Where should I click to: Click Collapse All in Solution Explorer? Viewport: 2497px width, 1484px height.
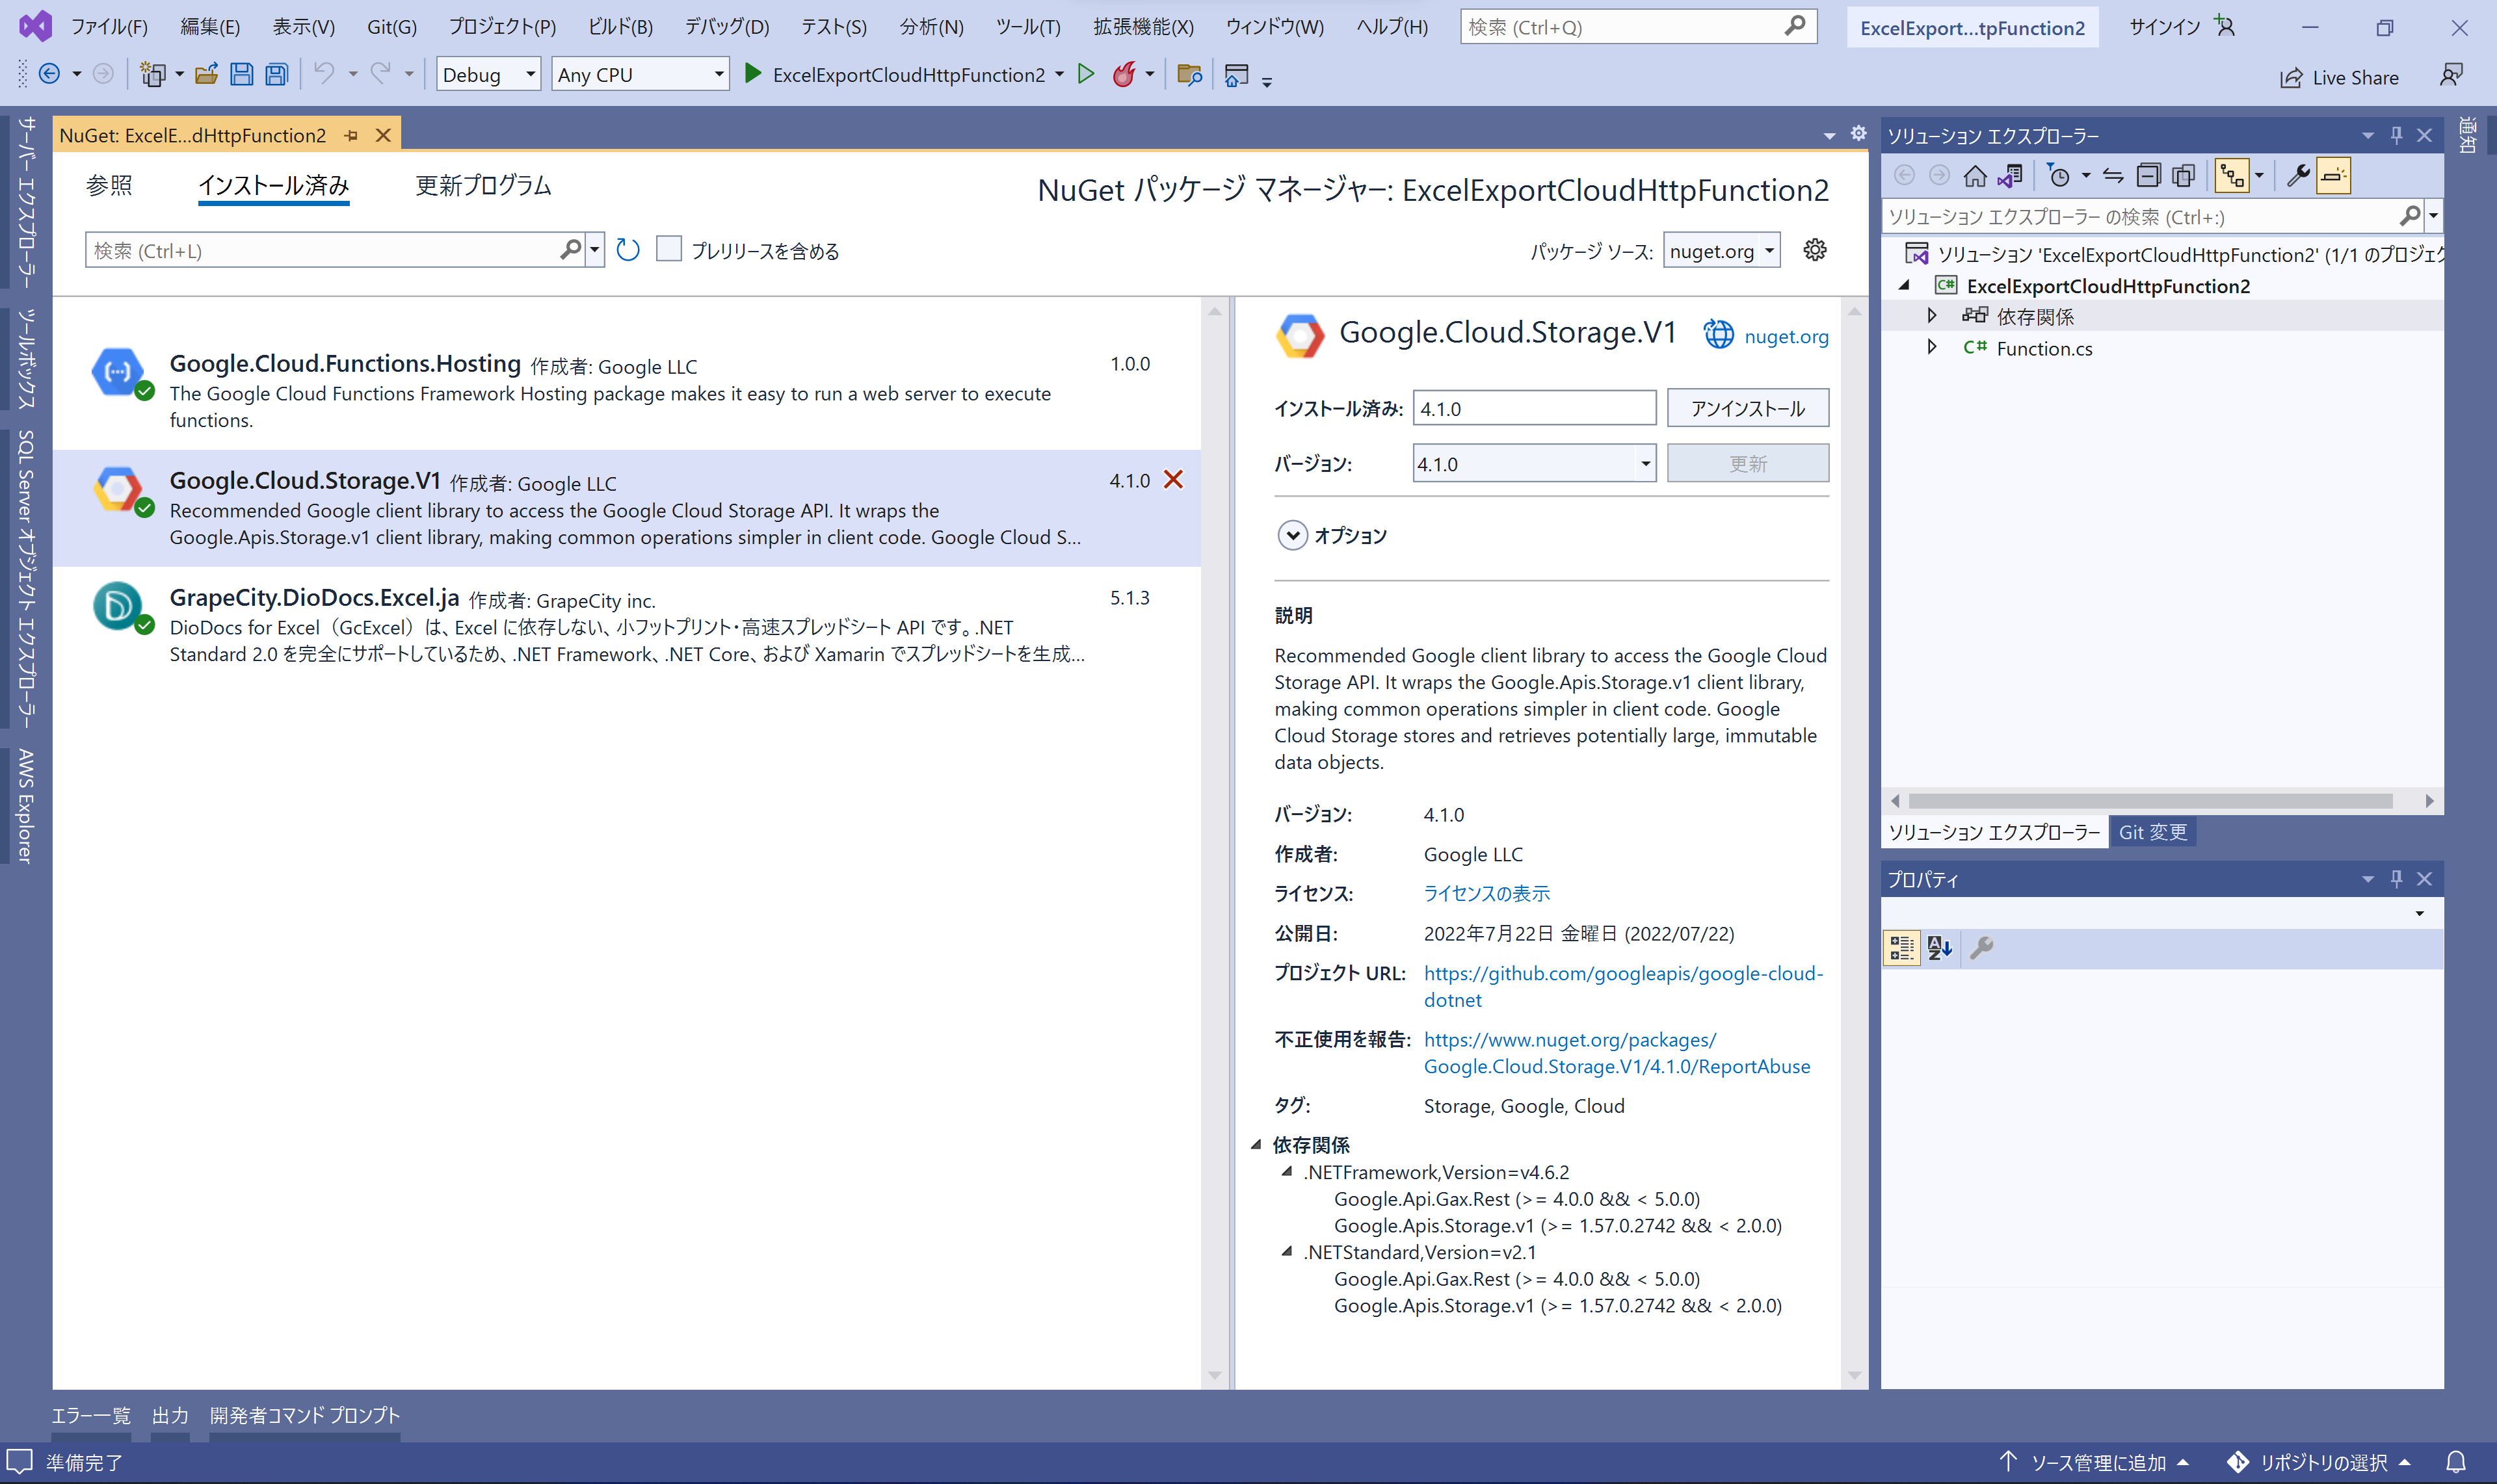2148,177
